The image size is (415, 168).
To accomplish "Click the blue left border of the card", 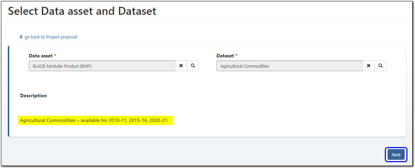I will click(9, 91).
